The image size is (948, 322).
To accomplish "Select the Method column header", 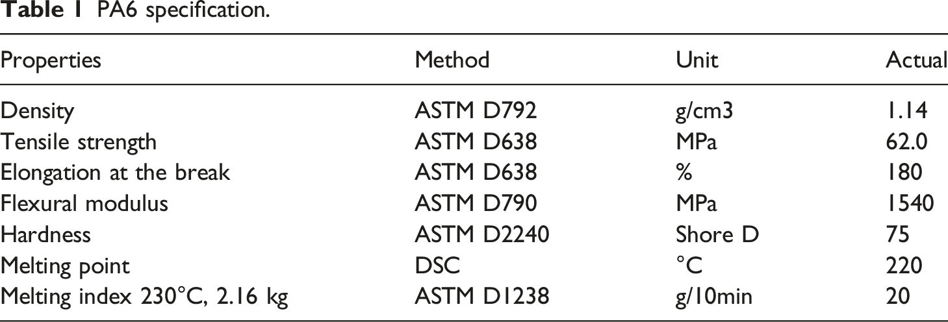I will (x=452, y=60).
